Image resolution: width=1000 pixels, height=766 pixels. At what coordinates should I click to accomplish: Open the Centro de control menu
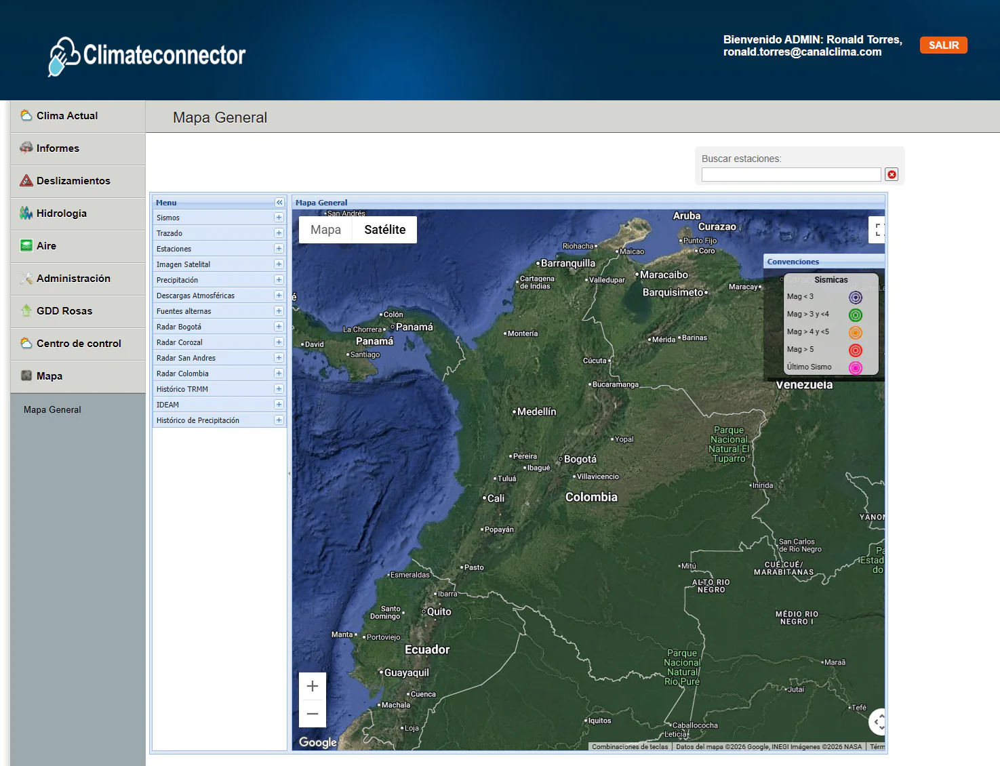(x=79, y=344)
